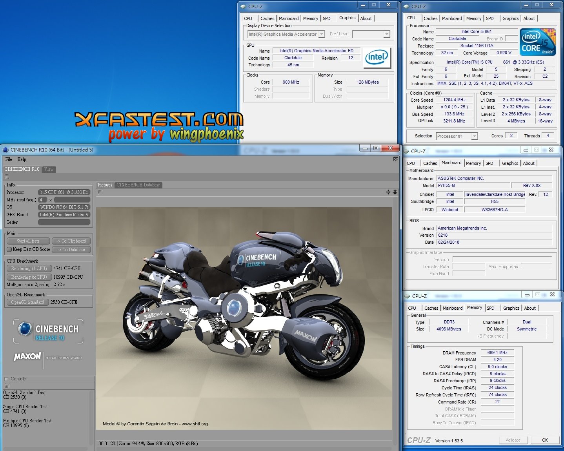The image size is (564, 451).
Task: Click the Tester input field
Action: click(x=64, y=222)
